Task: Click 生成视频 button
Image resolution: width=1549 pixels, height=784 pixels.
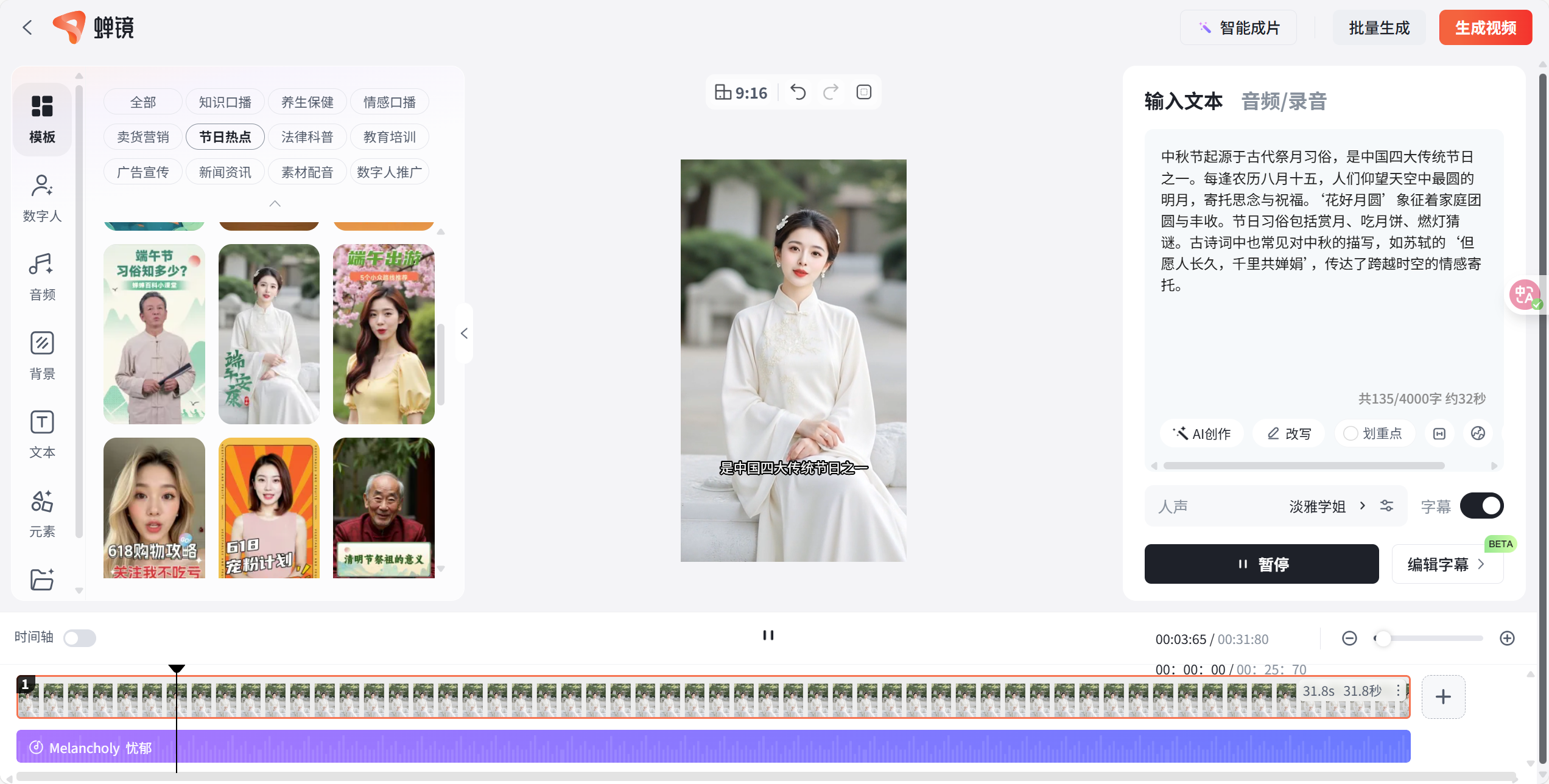Action: [x=1486, y=27]
